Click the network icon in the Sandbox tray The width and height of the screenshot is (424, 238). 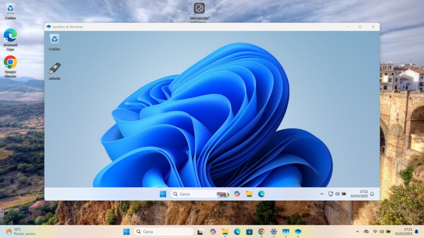330,194
